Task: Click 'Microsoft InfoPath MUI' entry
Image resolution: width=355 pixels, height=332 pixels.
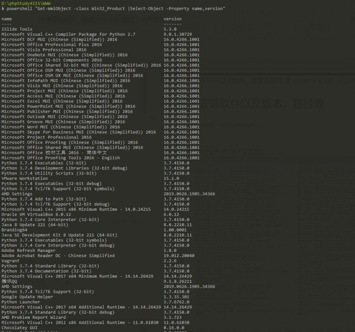Action: pos(66,81)
